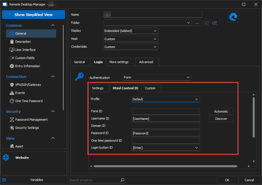The height and width of the screenshot is (185, 262).
Task: Click the Cancel button
Action: (x=249, y=180)
